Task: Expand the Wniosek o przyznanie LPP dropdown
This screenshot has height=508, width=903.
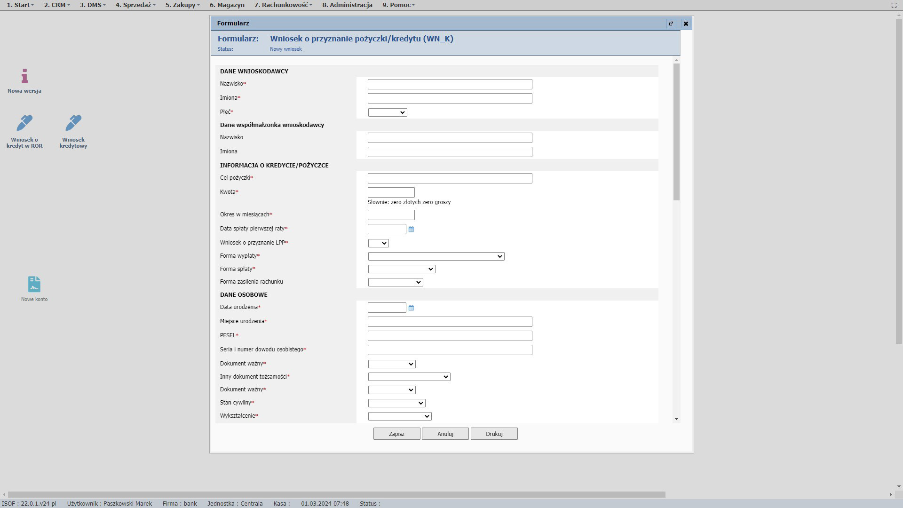Action: [x=379, y=243]
